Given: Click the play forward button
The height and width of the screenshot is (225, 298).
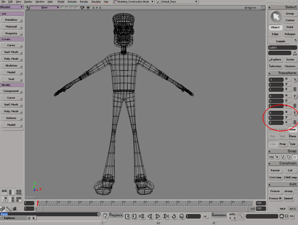Looking at the screenshot, I should 158,216.
